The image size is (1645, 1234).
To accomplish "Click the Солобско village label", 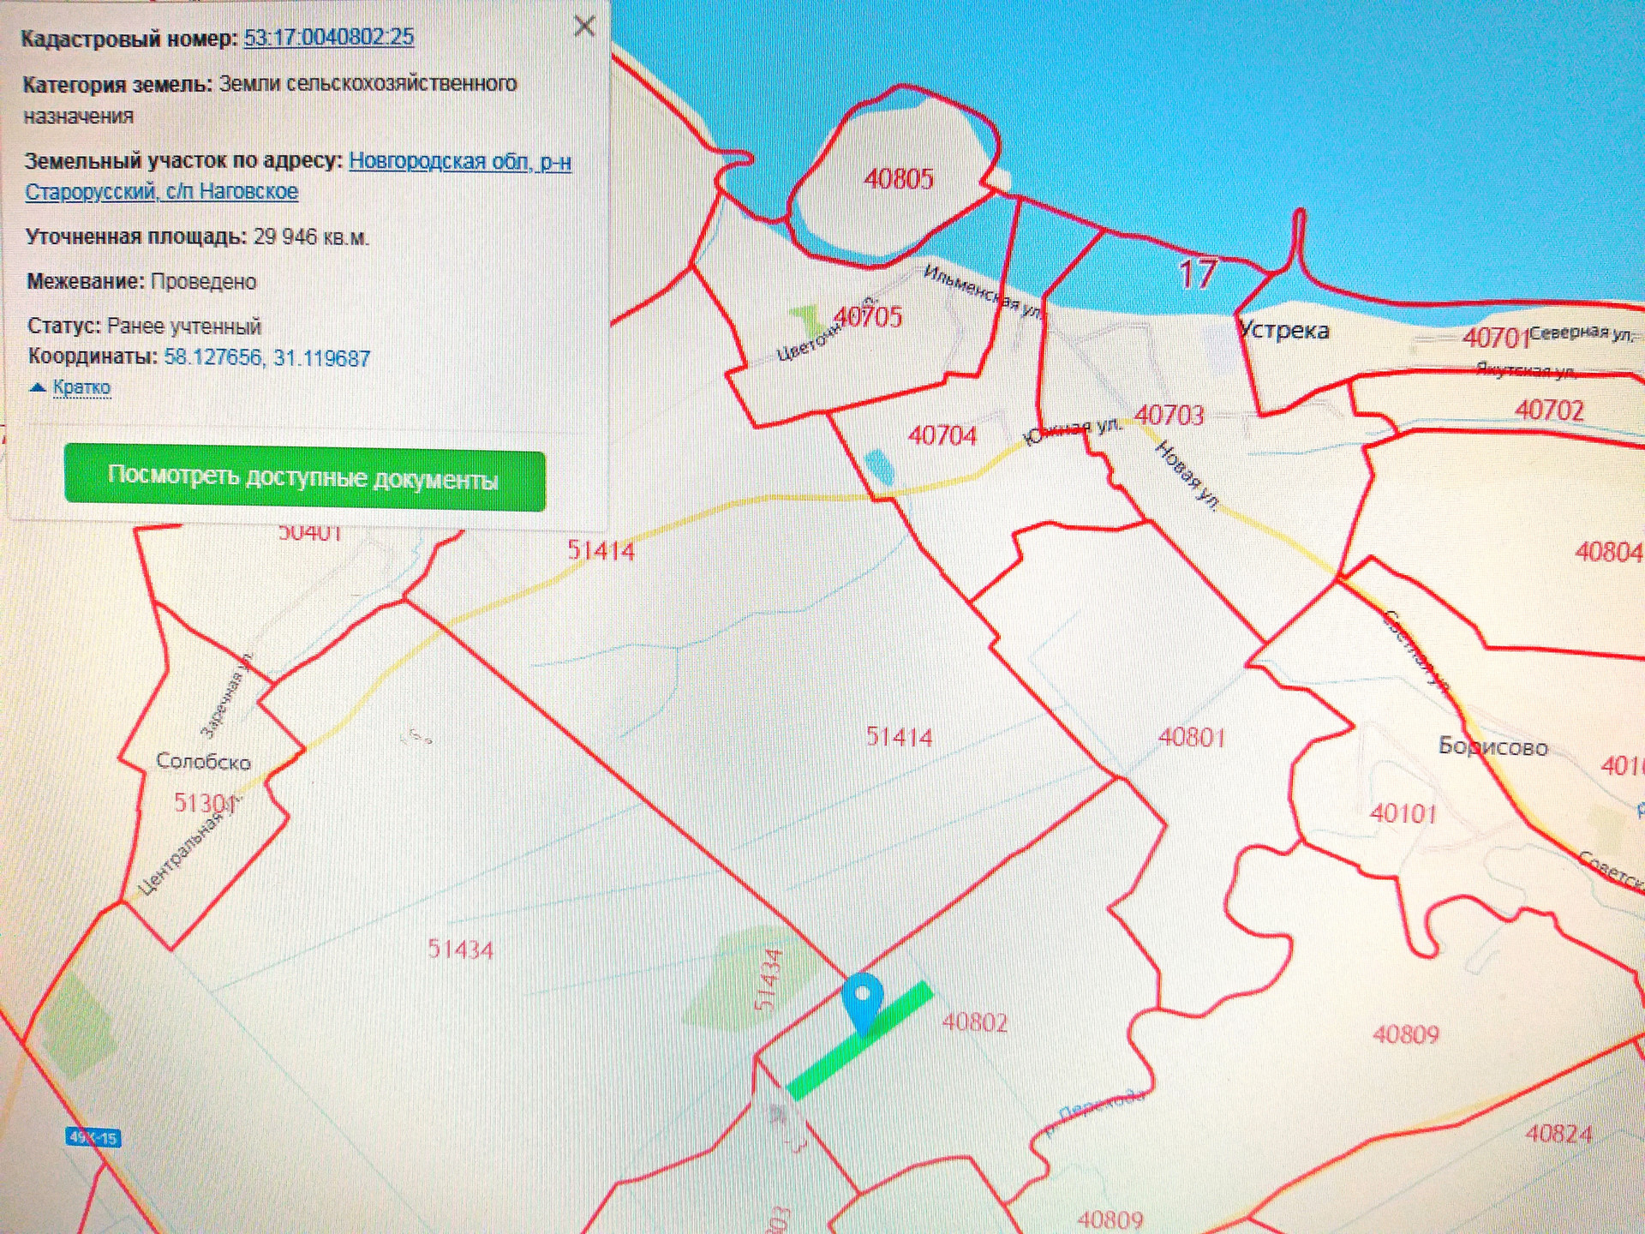I will point(203,762).
